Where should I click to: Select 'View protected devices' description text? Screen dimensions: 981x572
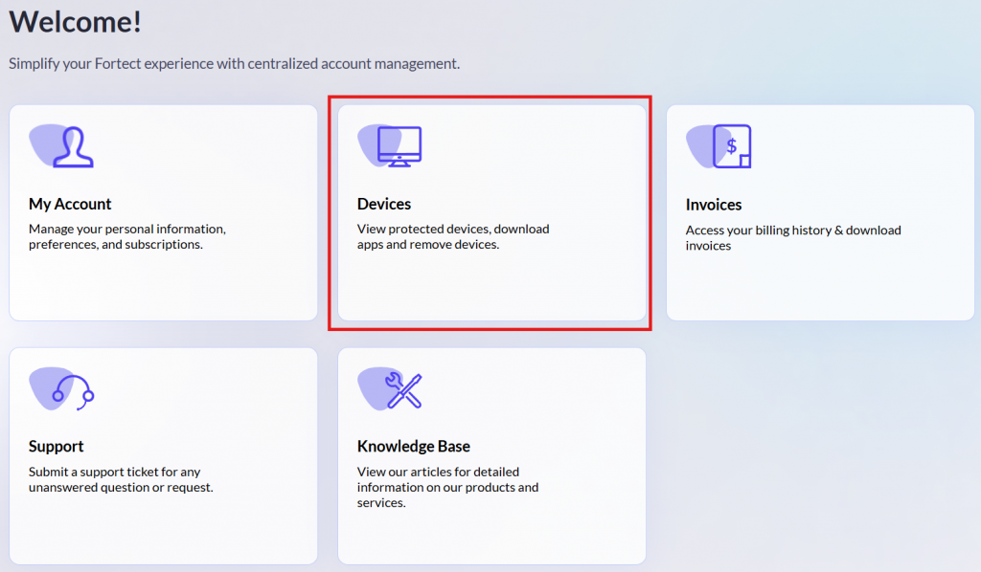coord(453,236)
